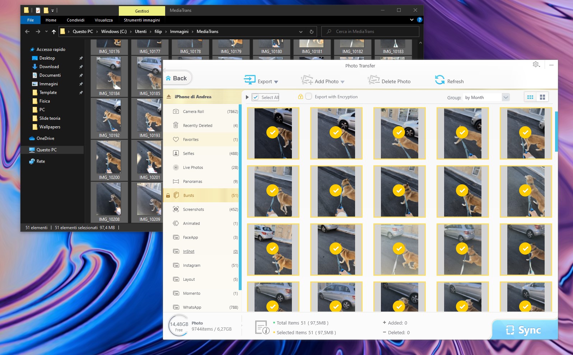This screenshot has width=573, height=355.
Task: Expand Immagini breadcrumb chevron
Action: pyautogui.click(x=193, y=32)
